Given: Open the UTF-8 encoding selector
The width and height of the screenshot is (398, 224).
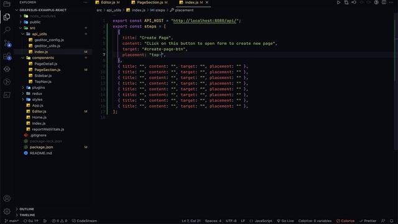Looking at the screenshot, I should click(231, 221).
